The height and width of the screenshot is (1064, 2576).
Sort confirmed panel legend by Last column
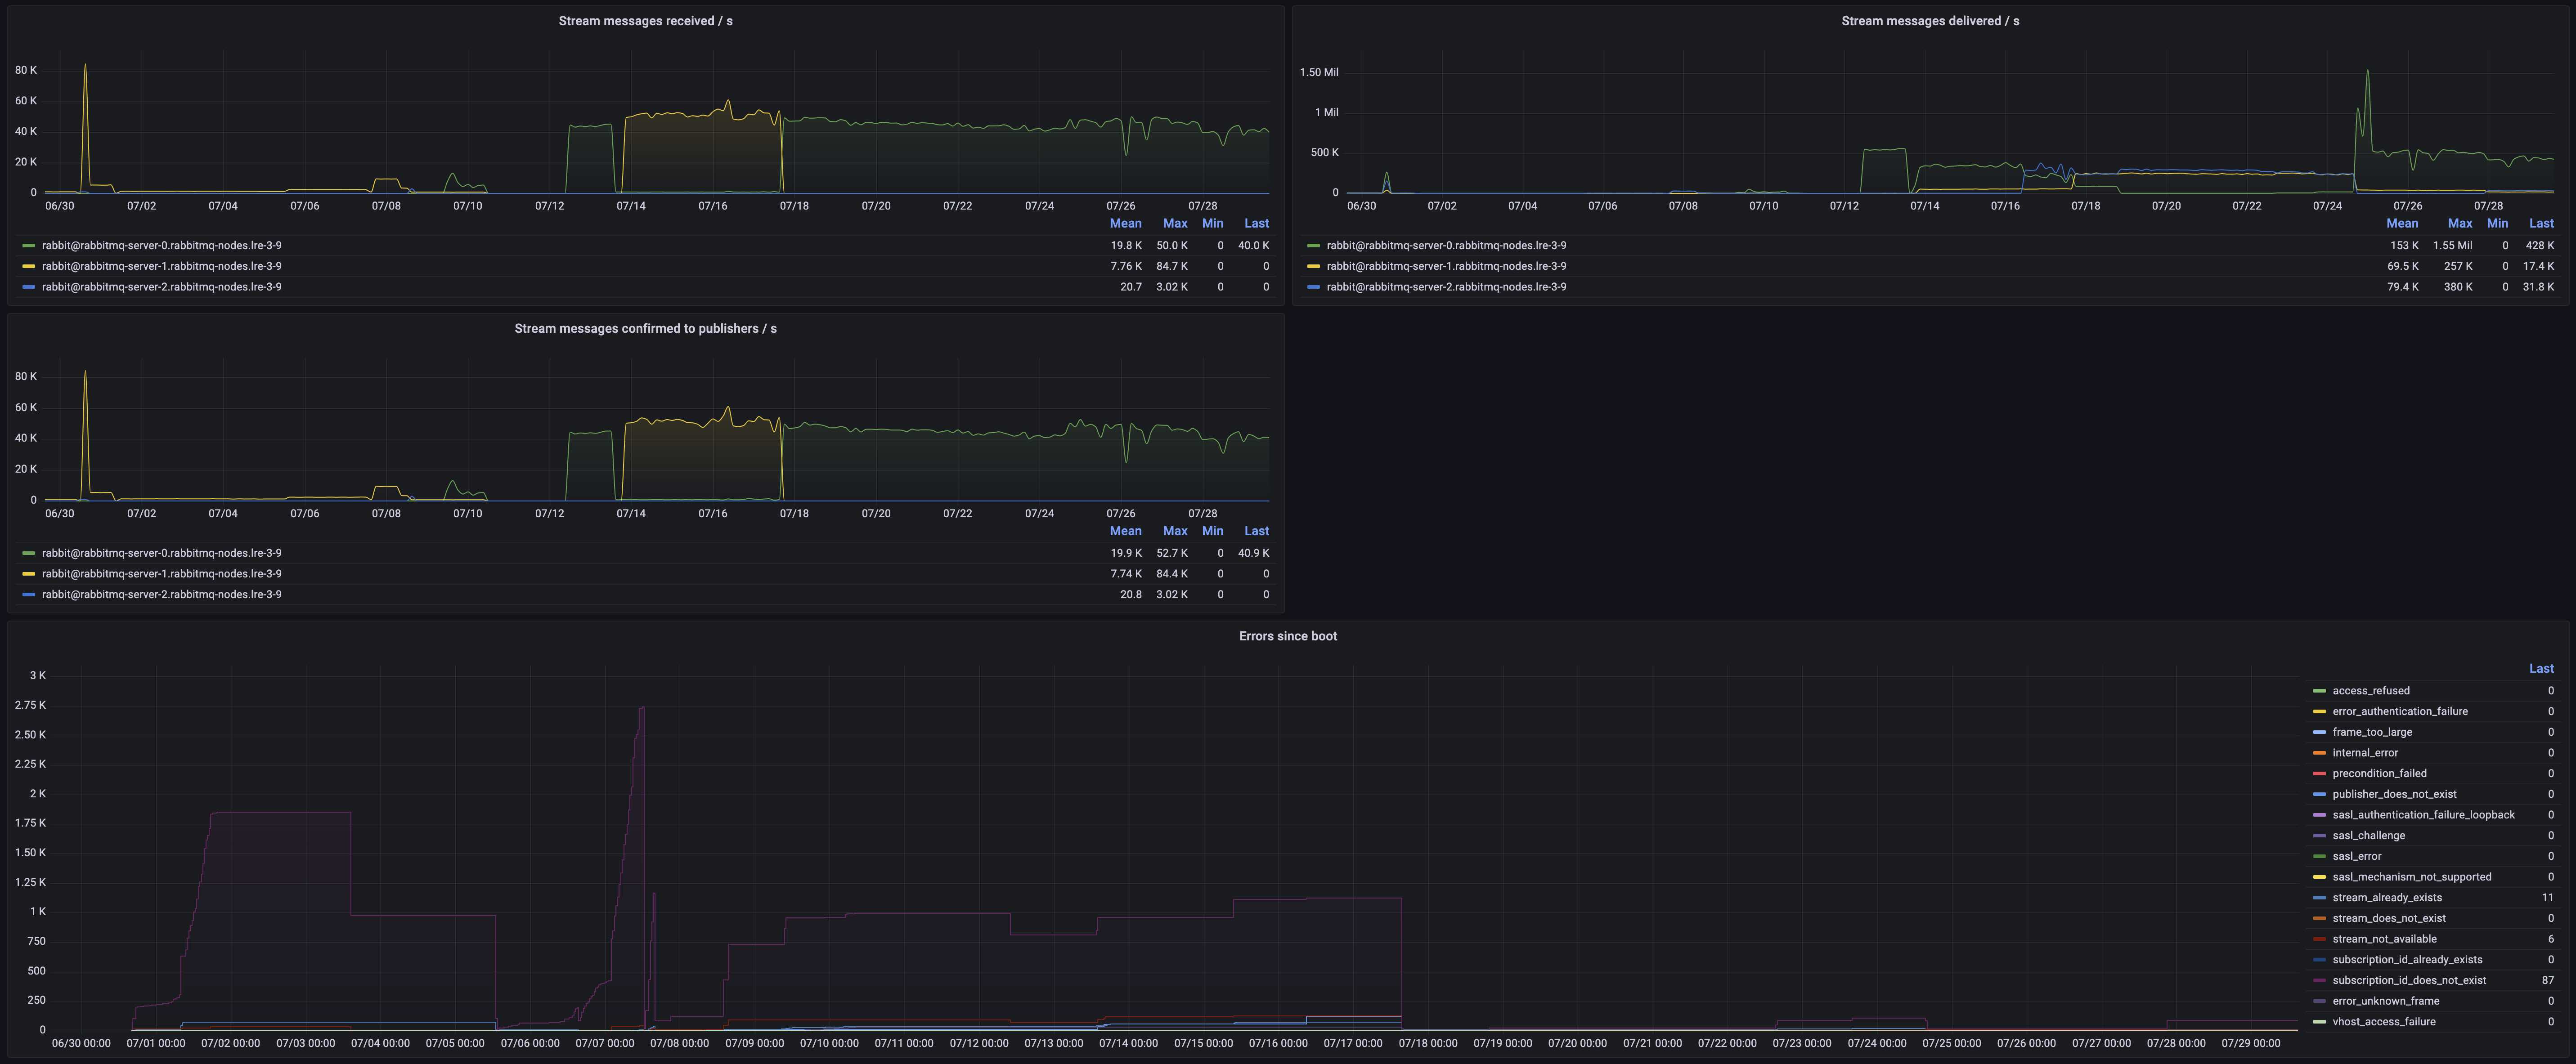(x=1256, y=531)
